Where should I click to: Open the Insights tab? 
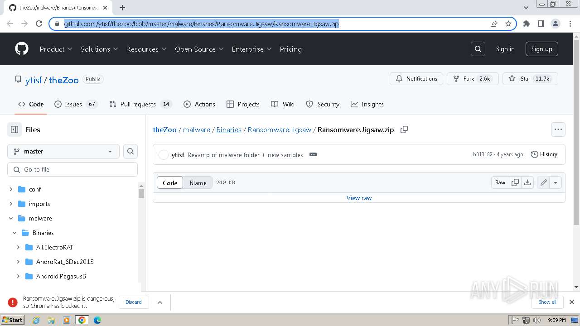(x=367, y=104)
